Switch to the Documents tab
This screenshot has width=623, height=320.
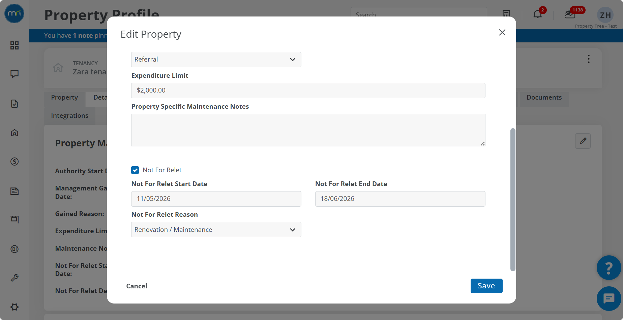click(x=544, y=98)
